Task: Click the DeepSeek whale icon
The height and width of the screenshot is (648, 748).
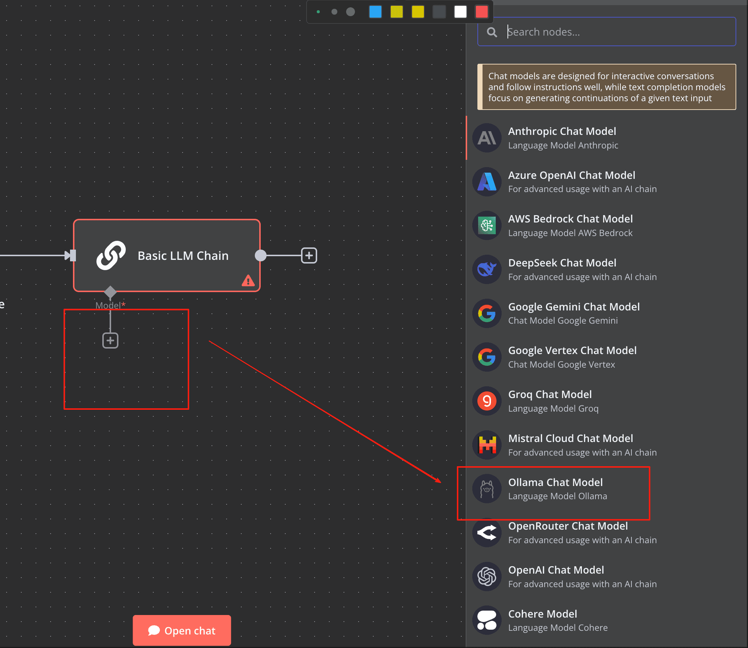Action: tap(487, 269)
